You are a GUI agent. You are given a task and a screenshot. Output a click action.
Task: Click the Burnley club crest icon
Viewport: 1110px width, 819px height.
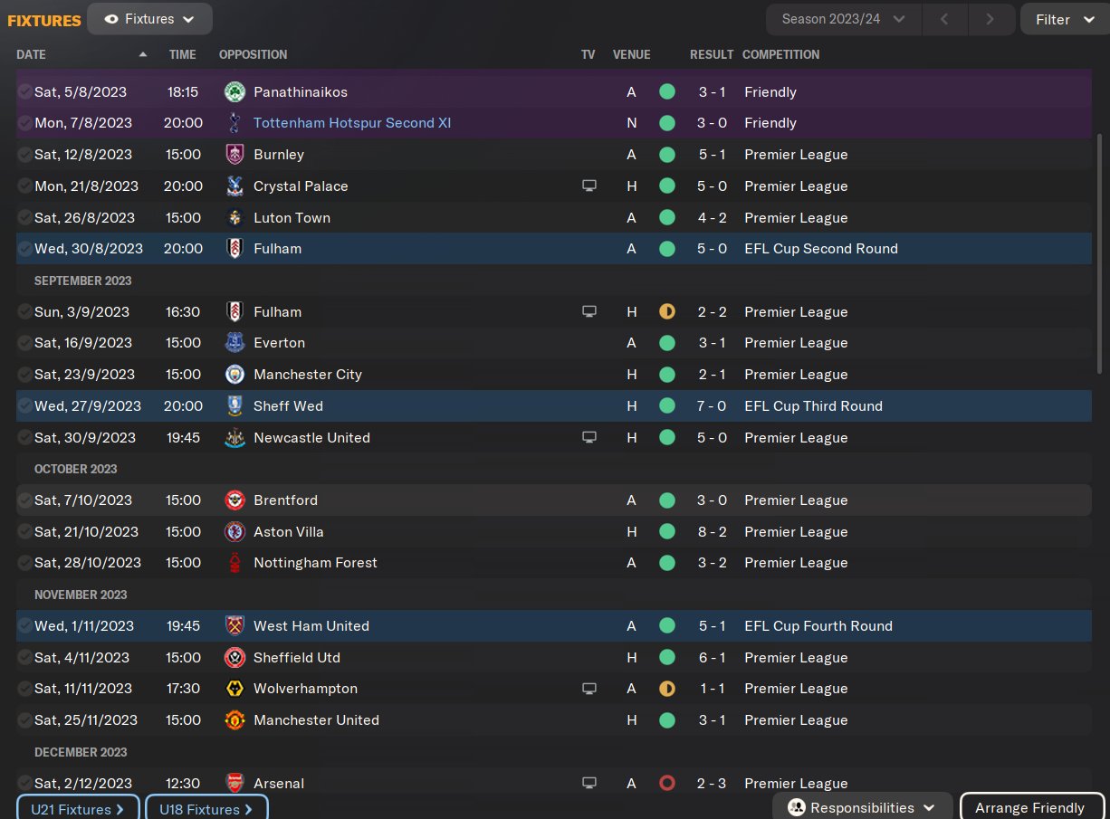(x=234, y=154)
